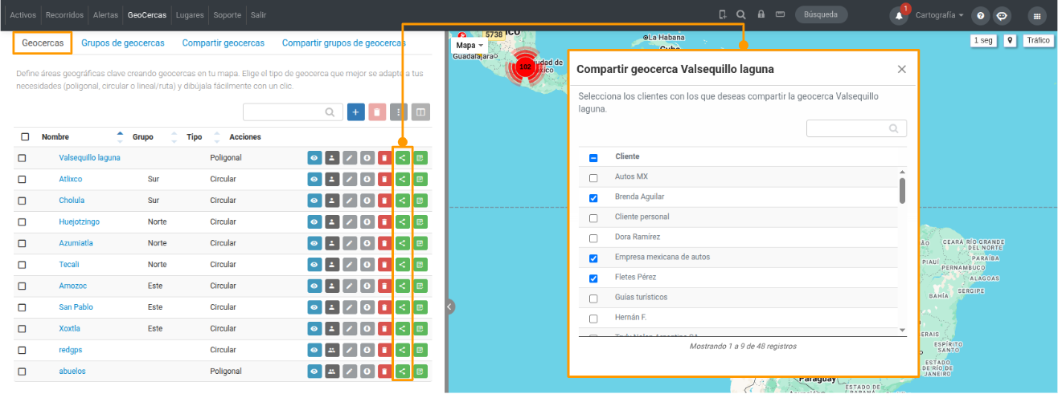Collapse the left panel with divider arrow
This screenshot has width=1058, height=394.
(449, 306)
